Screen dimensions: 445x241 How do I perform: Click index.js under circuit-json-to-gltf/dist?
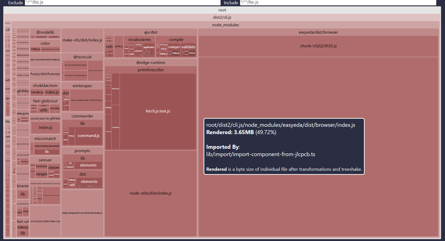45,128
